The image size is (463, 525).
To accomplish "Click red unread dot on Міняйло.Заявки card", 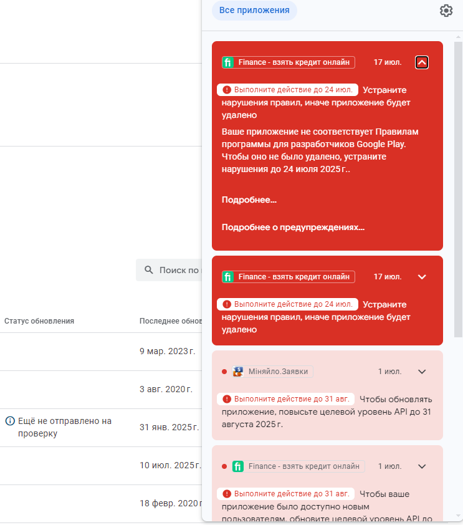I will pos(224,372).
